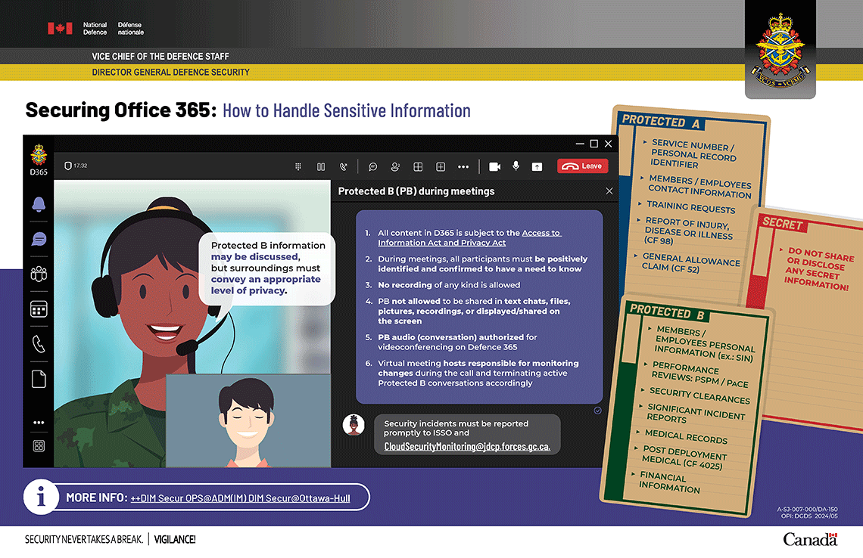
Task: Open Files in the left sidebar
Action: (39, 379)
